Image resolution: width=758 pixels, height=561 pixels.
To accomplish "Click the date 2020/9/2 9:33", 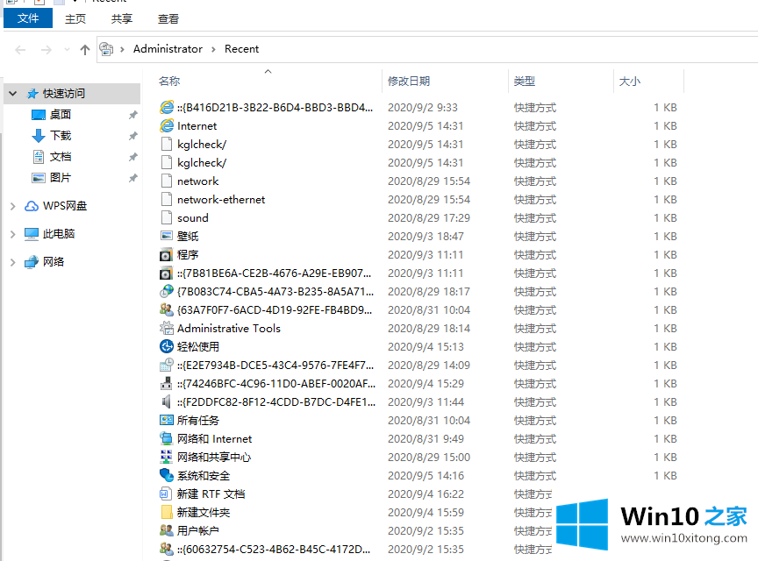I will tap(423, 108).
